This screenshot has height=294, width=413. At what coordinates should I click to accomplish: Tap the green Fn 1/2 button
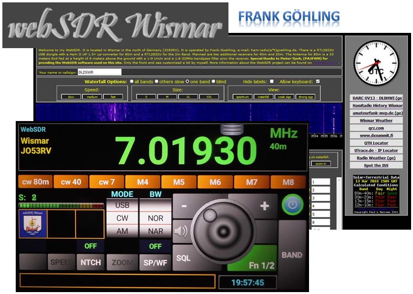(x=261, y=265)
